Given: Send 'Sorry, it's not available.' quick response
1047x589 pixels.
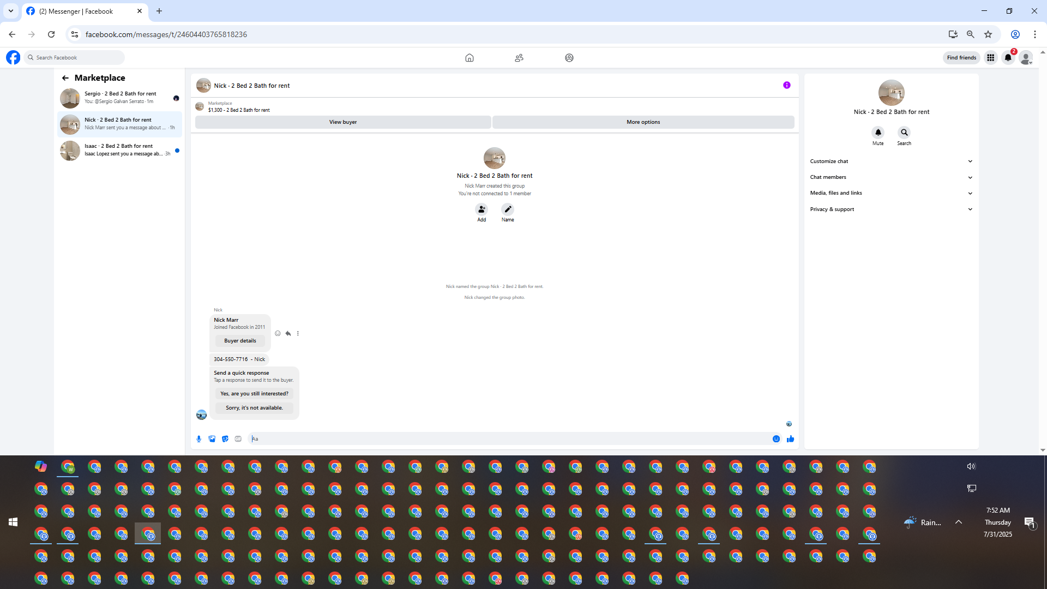Looking at the screenshot, I should click(x=254, y=408).
